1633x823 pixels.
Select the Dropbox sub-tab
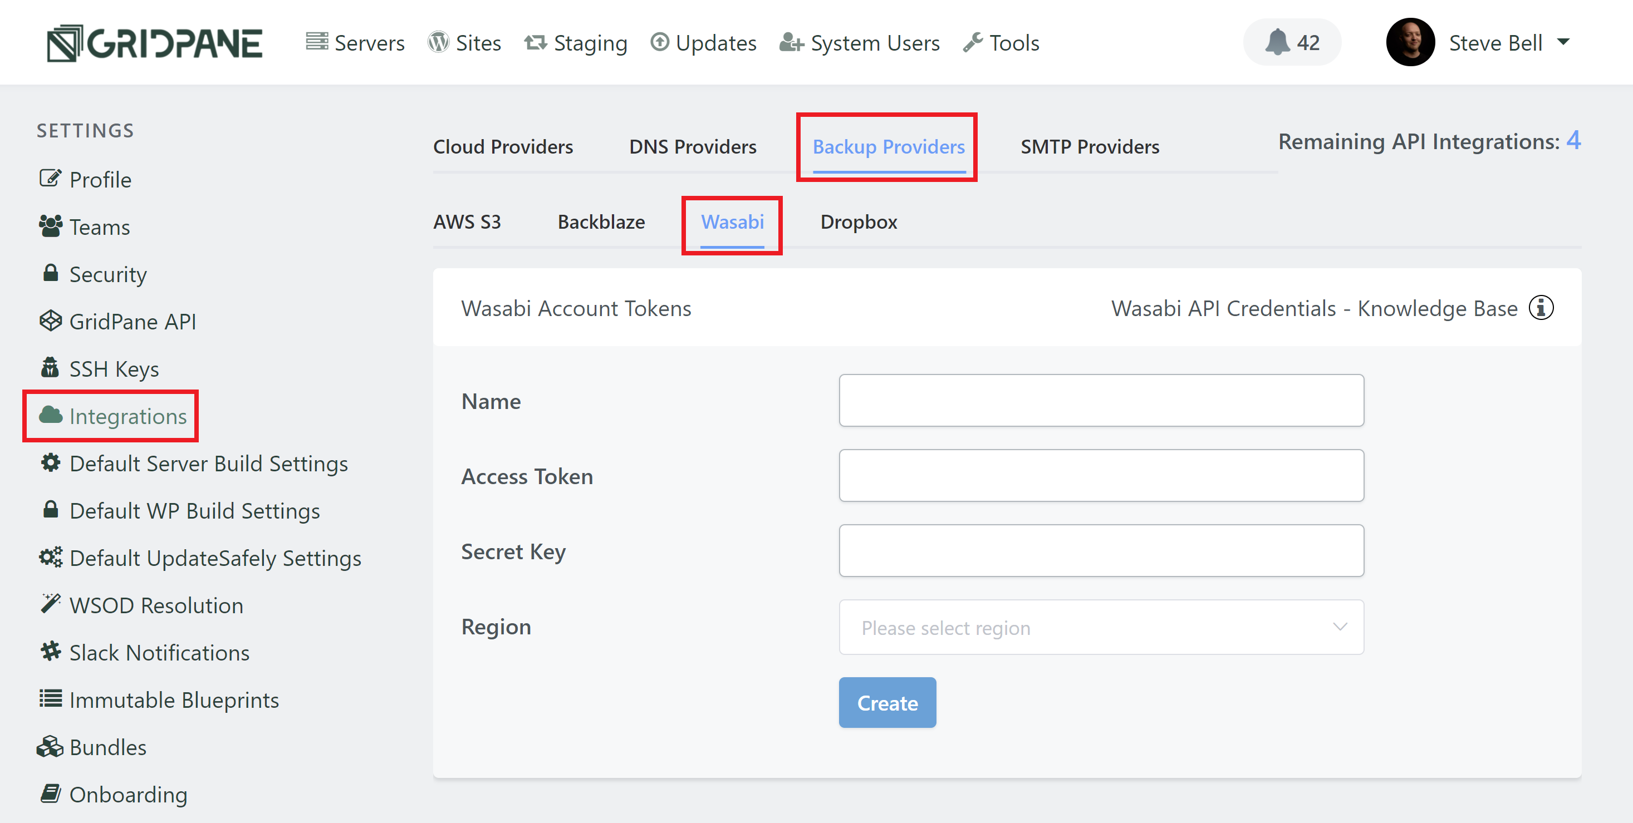pyautogui.click(x=859, y=221)
